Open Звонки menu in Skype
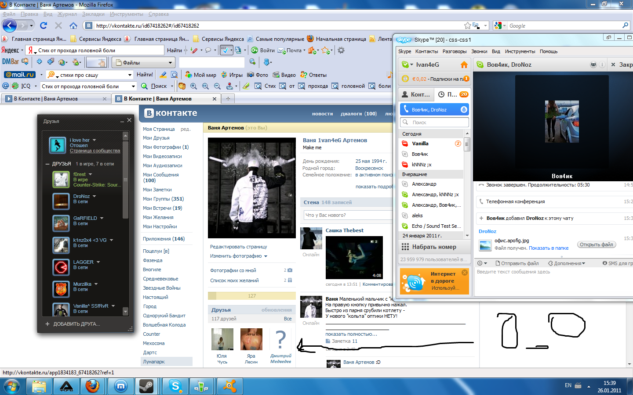This screenshot has height=395, width=633. 479,51
